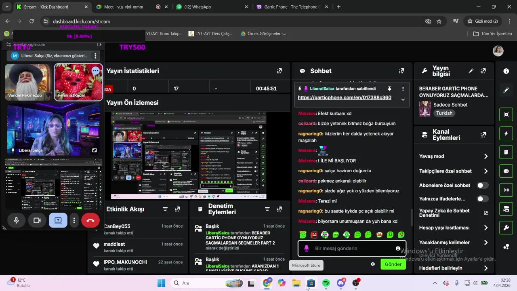This screenshot has height=291, width=517.
Task: Open Tüm Yer İşaretleri bookmarks folder
Action: click(x=492, y=34)
